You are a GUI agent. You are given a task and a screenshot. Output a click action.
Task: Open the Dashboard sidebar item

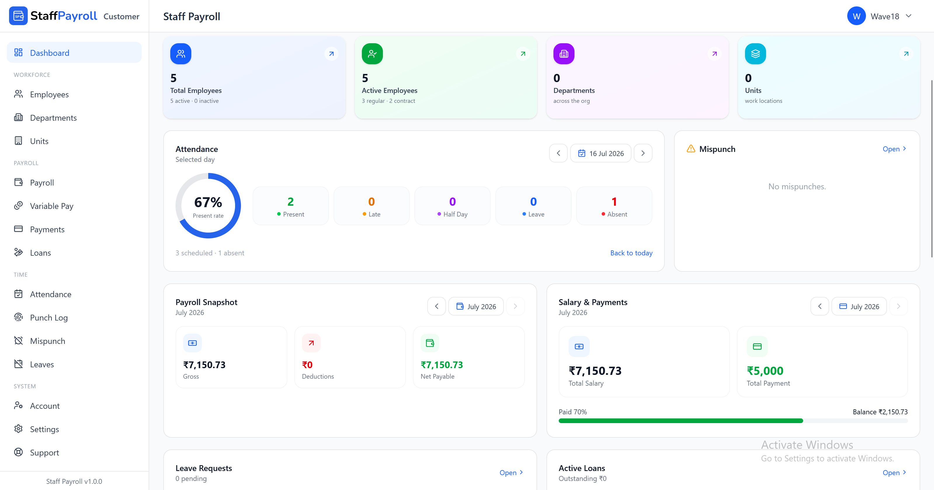[74, 53]
